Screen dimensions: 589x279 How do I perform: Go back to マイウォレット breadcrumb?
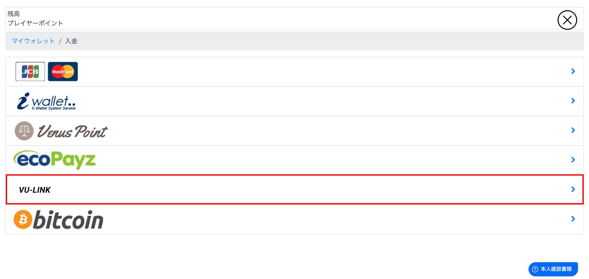33,41
